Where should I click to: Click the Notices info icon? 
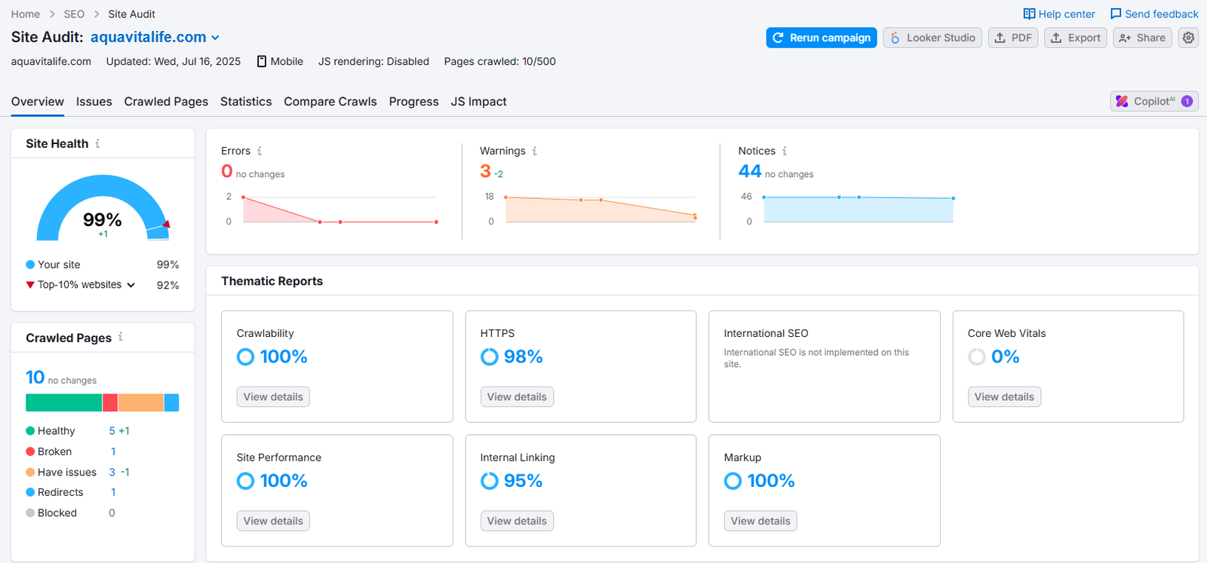point(785,151)
